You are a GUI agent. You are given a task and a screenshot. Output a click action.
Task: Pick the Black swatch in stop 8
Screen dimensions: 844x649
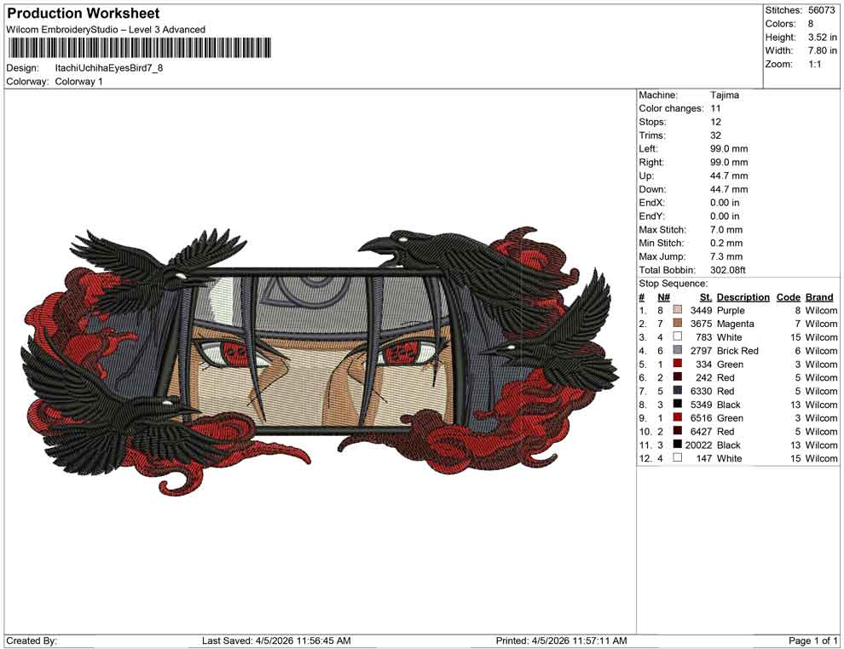coord(677,404)
